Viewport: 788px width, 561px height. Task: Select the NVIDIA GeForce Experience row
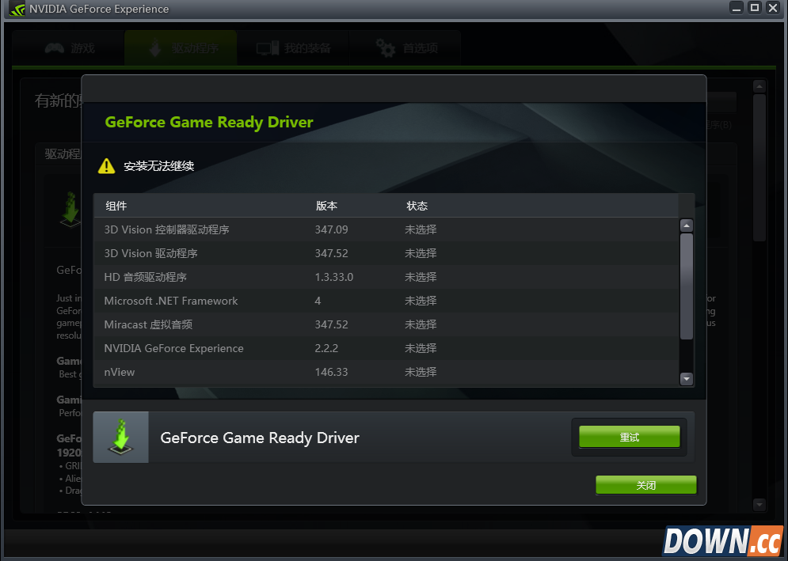click(x=386, y=348)
